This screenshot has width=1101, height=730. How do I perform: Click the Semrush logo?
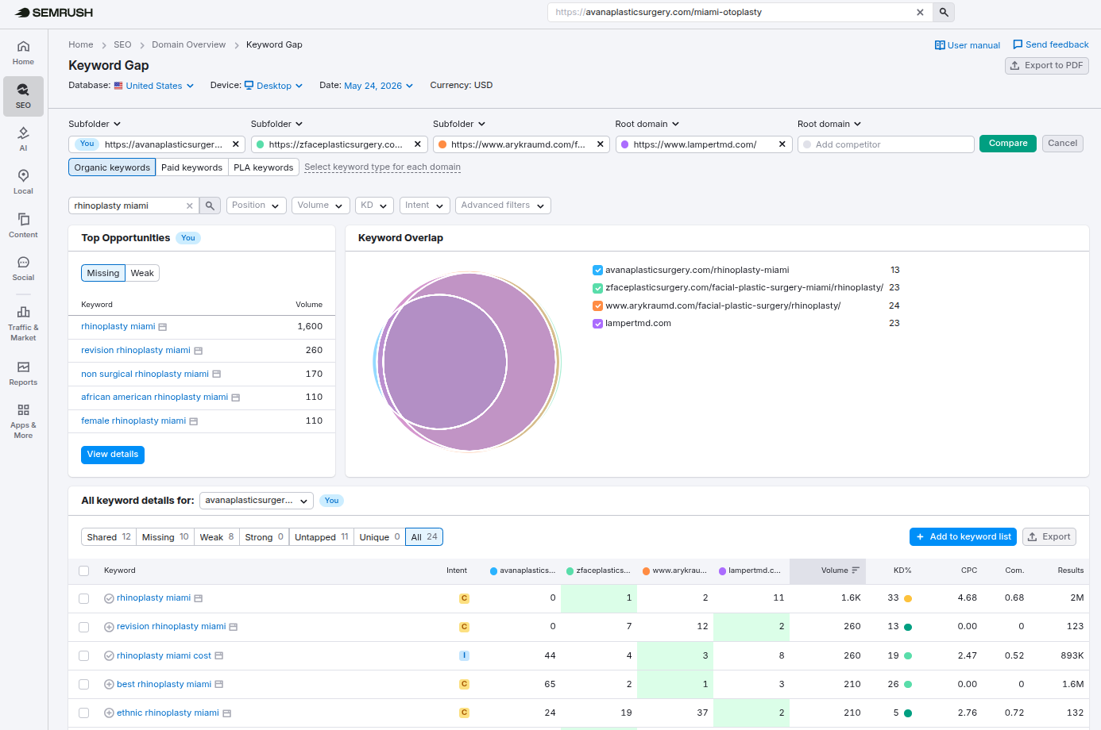click(x=54, y=13)
